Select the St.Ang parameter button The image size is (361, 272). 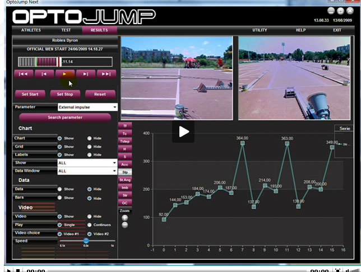[x=125, y=180]
